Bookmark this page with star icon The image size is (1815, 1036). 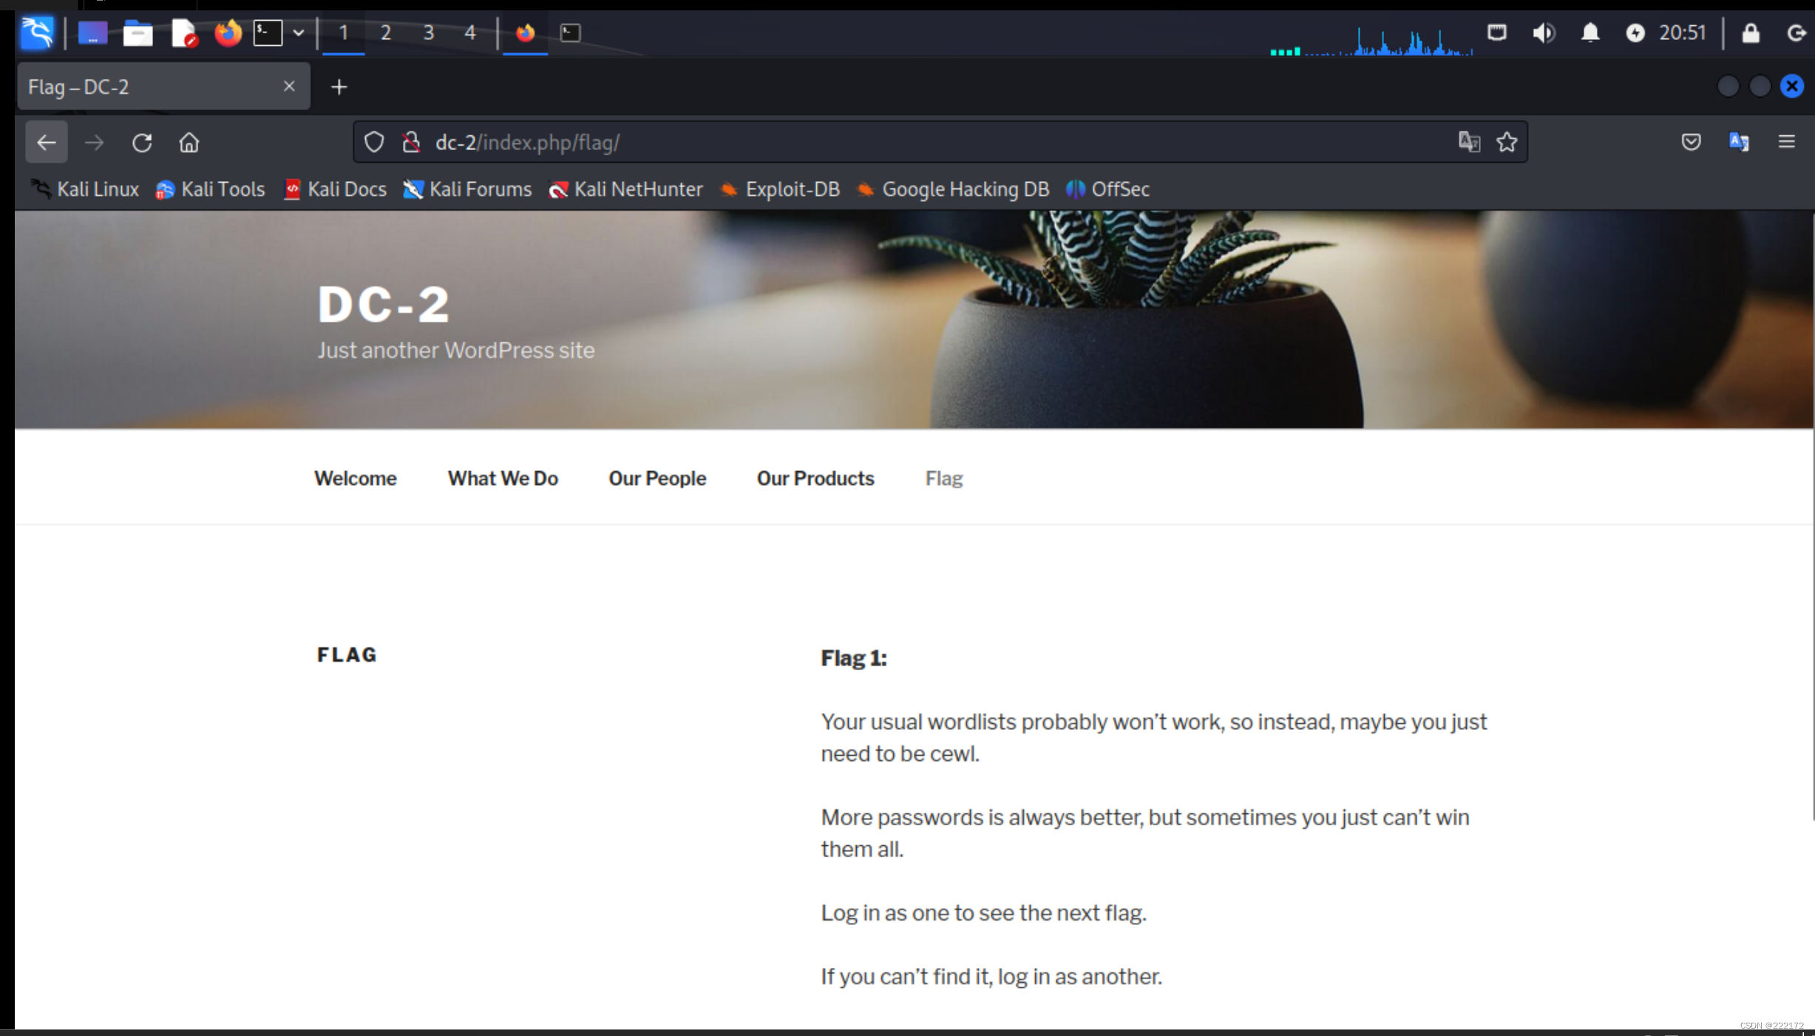[x=1507, y=142]
